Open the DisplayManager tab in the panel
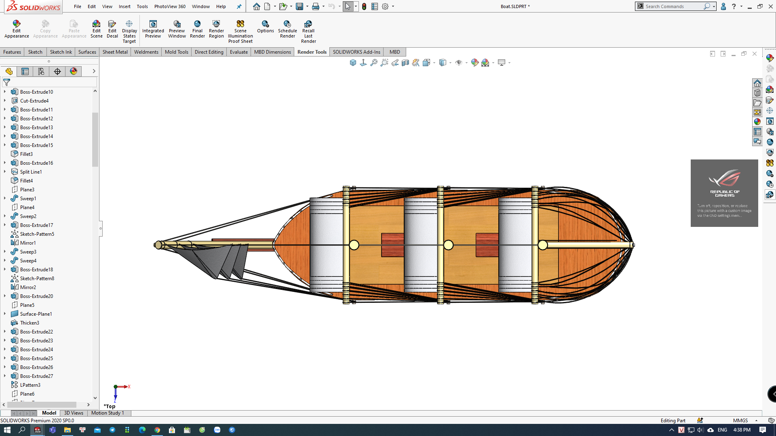 coord(74,71)
